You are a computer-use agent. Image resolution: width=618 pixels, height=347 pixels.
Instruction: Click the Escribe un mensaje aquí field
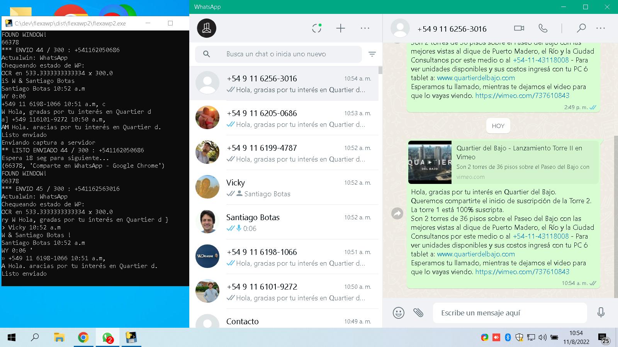(510, 313)
